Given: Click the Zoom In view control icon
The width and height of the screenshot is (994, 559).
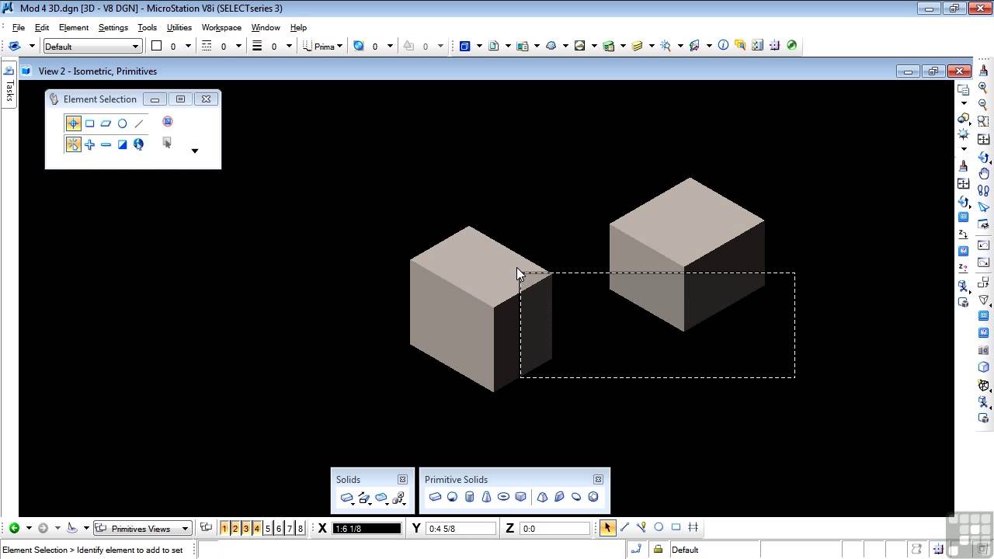Looking at the screenshot, I should point(983,89).
